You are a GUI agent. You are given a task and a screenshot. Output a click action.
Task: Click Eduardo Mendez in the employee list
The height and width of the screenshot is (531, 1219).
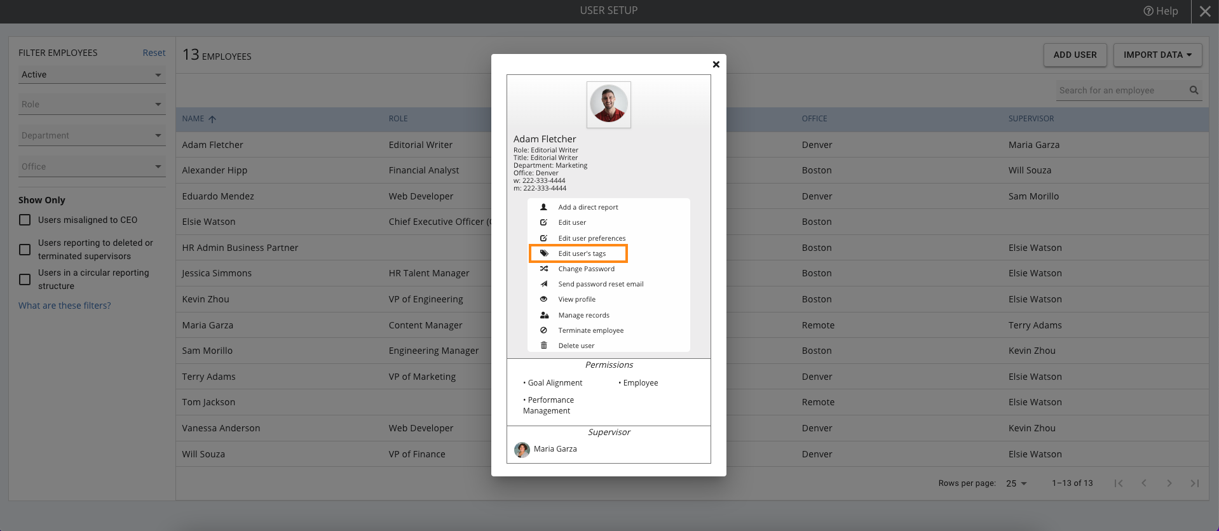[x=217, y=196]
